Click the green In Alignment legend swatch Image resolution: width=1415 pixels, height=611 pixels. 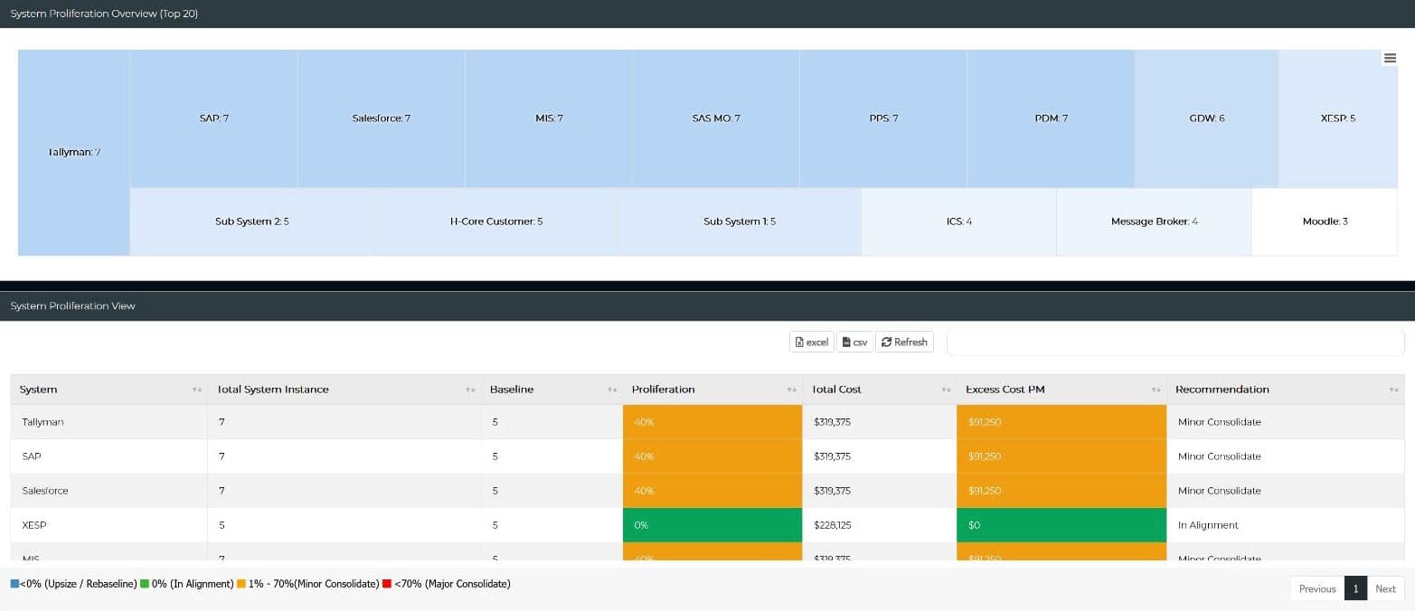pos(145,584)
